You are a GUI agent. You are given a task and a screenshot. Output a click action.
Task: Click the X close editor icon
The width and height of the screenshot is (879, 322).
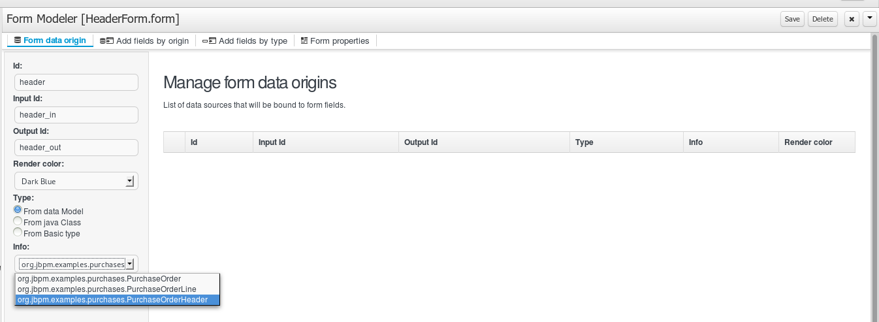851,19
